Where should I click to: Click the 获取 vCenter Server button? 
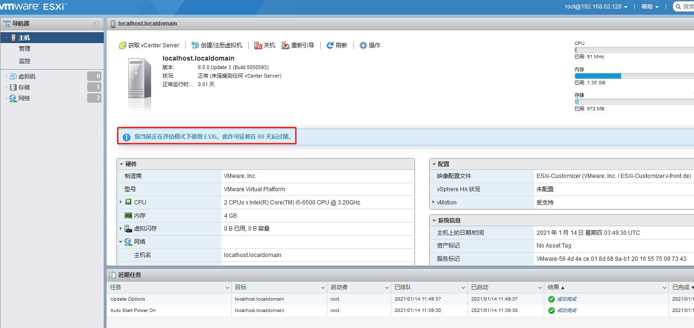click(x=149, y=45)
